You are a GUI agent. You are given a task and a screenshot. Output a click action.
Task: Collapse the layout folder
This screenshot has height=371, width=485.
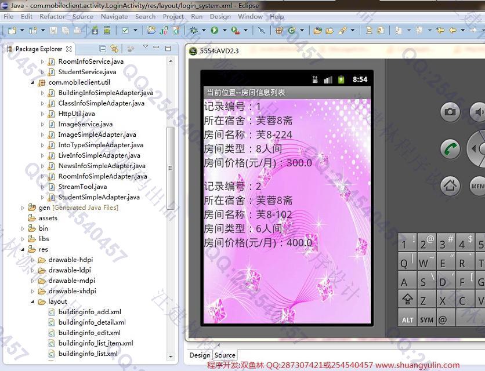(32, 301)
